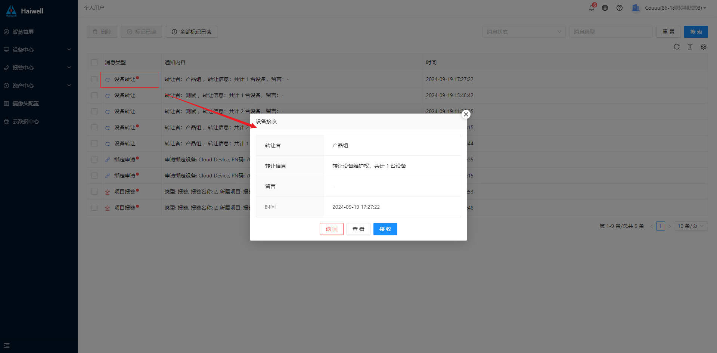The height and width of the screenshot is (353, 717).
Task: Click the next page arrow
Action: (x=670, y=226)
